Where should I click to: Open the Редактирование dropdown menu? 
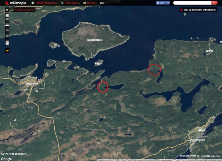pos(46,3)
